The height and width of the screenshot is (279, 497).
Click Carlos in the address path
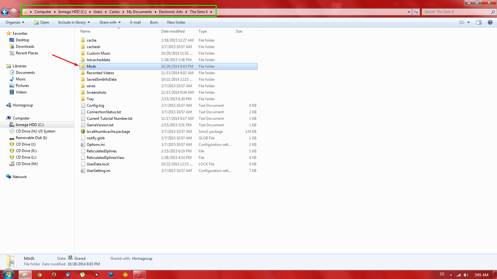coord(114,12)
